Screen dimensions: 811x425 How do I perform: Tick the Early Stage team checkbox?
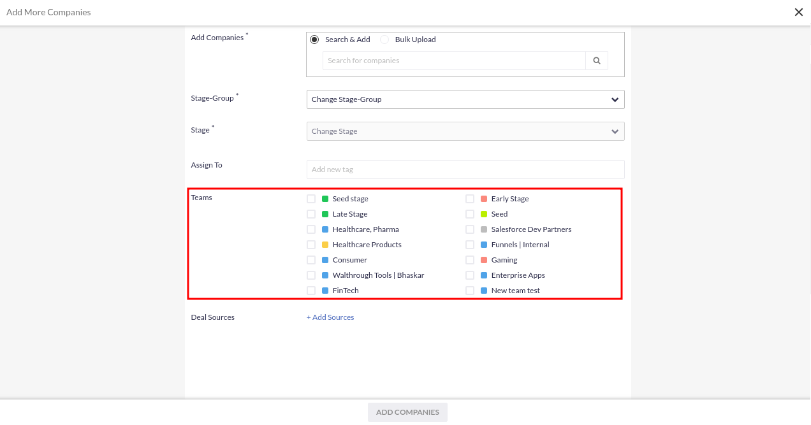click(470, 199)
